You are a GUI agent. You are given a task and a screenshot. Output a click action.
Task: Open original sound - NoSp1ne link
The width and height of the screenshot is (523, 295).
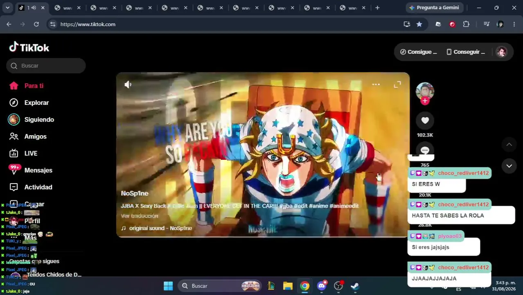point(156,228)
